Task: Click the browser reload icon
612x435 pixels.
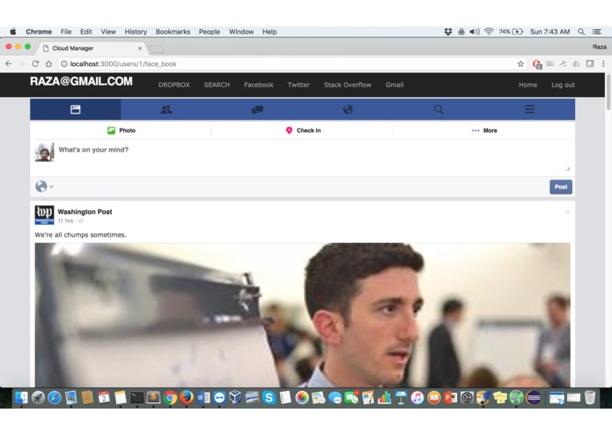Action: pyautogui.click(x=35, y=63)
